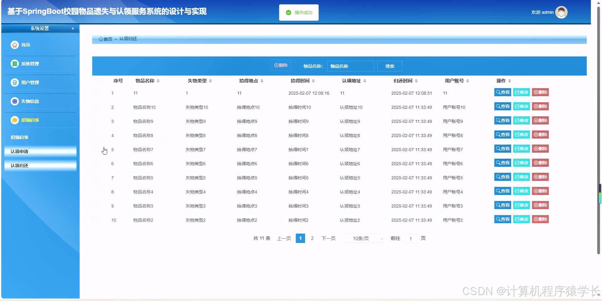
Task: Tick the checkbox for row 5 物品名称7
Action: 96,149
